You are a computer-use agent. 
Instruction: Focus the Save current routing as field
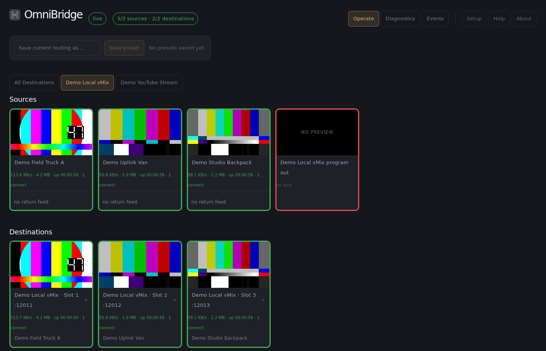tap(58, 48)
